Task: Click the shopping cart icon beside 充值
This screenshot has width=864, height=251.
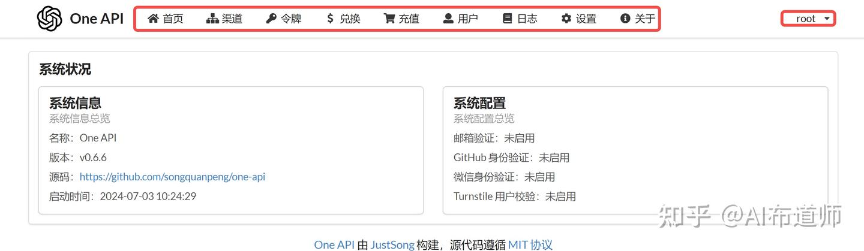Action: (x=389, y=19)
